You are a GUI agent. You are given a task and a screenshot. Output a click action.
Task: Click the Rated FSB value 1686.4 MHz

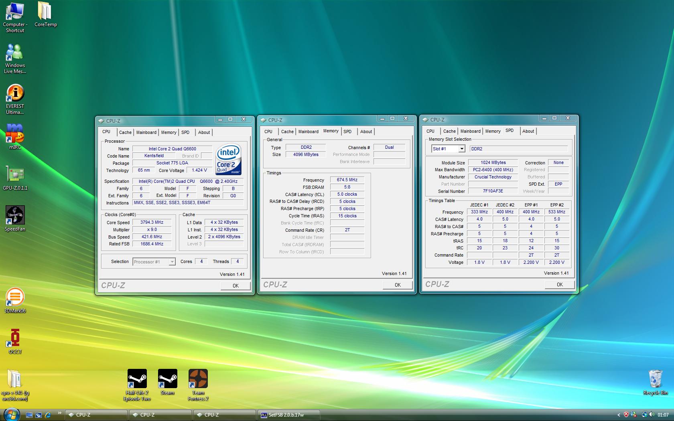pos(152,244)
